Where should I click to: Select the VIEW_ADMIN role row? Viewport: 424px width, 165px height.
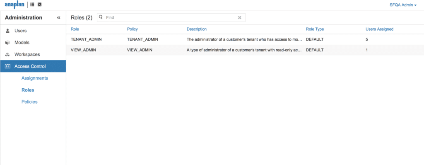point(245,50)
